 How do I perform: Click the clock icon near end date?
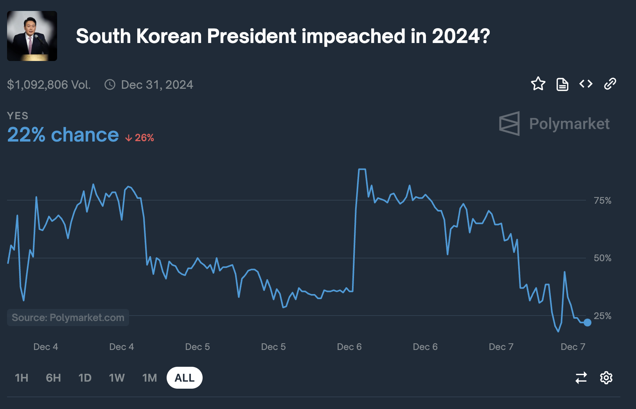(110, 84)
